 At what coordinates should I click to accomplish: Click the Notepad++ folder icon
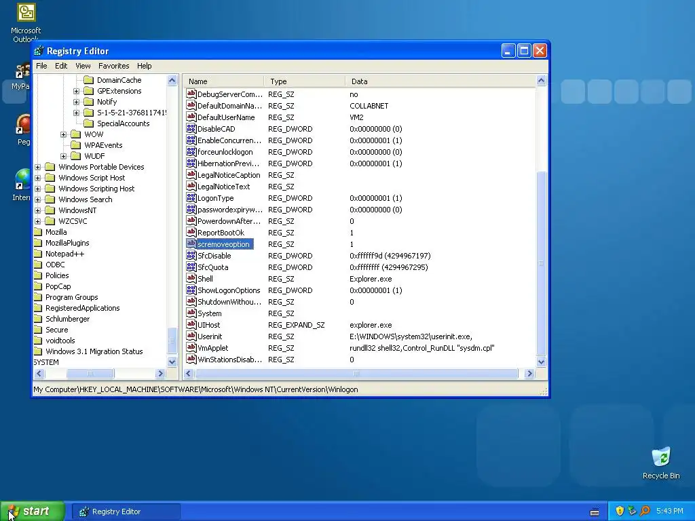[38, 254]
